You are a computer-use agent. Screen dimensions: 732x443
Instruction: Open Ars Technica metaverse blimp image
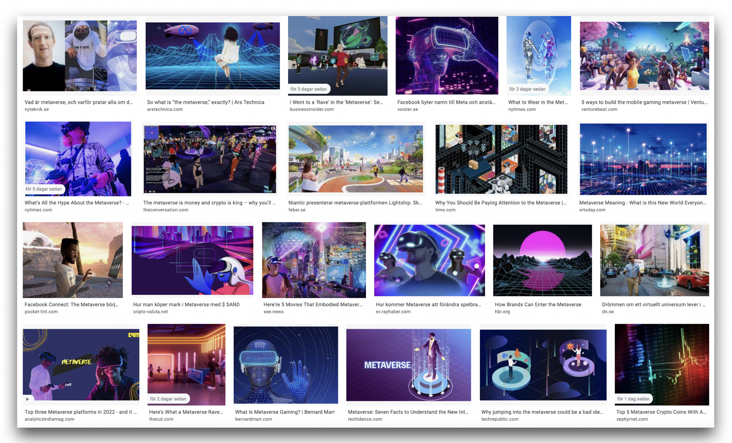click(213, 56)
